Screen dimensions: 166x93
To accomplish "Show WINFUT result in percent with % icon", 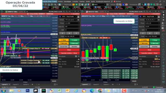I will (x=79, y=56).
